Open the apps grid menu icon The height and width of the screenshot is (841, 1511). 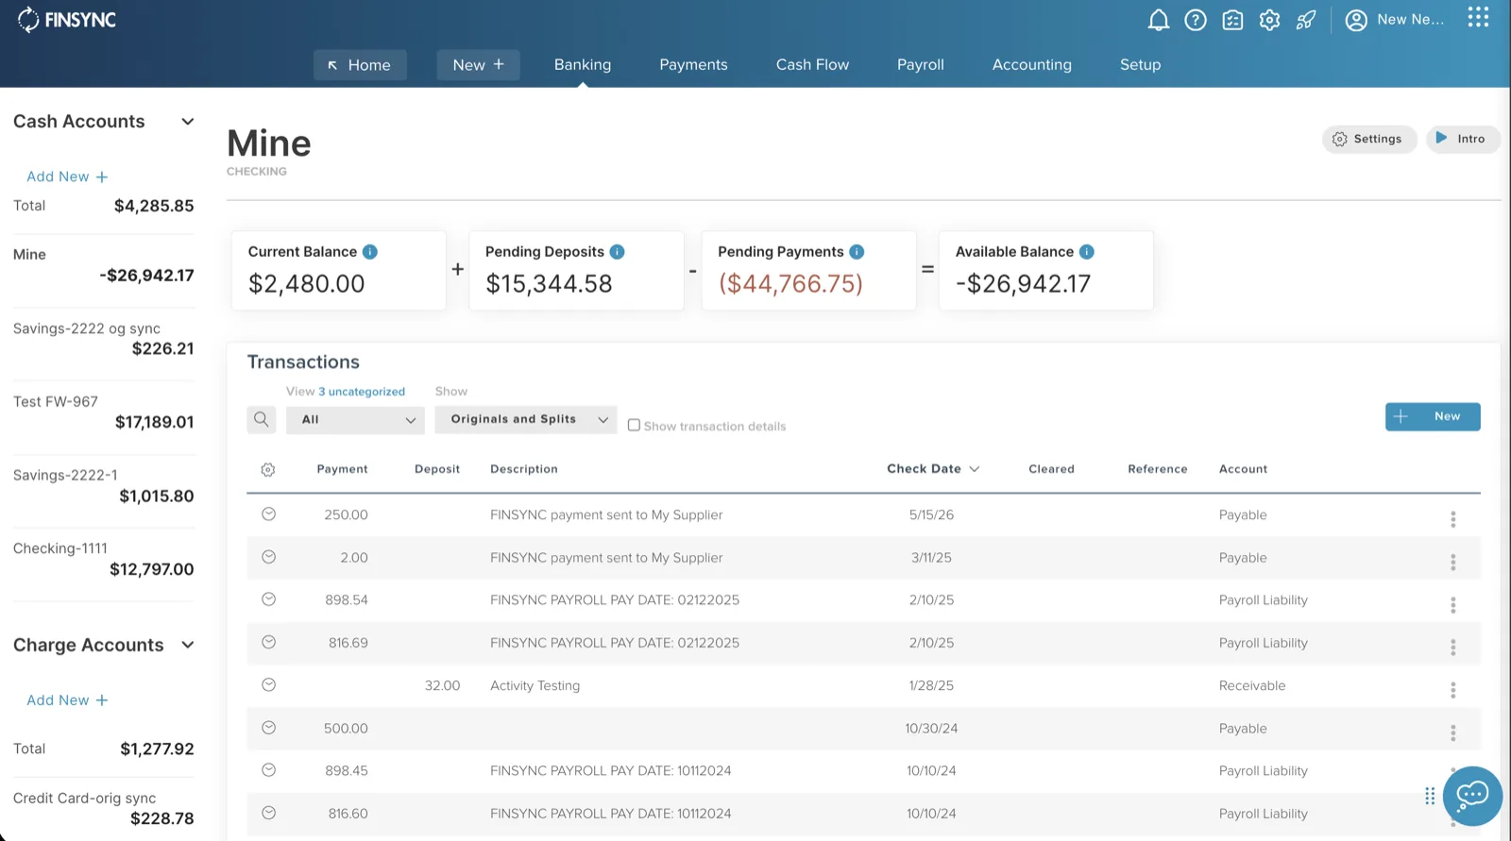coord(1478,17)
